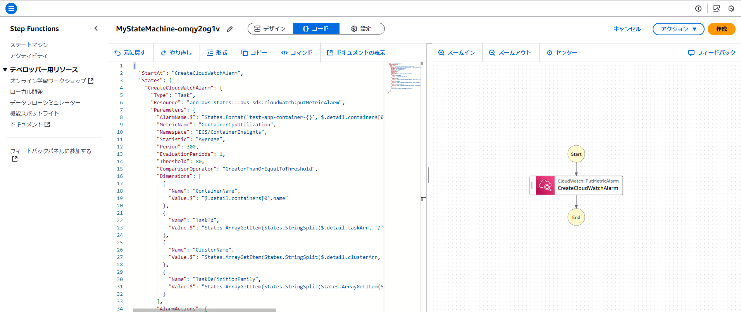741x312 pixels.
Task: Click the code minimap preview
Action: click(x=404, y=78)
